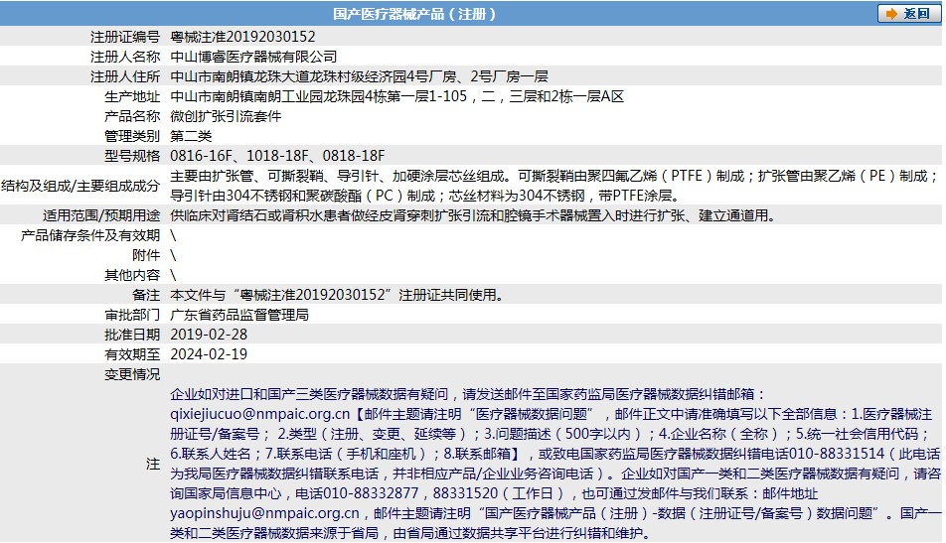The height and width of the screenshot is (543, 946).
Task: Click the 适用范围/预期用途 label
Action: [x=101, y=215]
